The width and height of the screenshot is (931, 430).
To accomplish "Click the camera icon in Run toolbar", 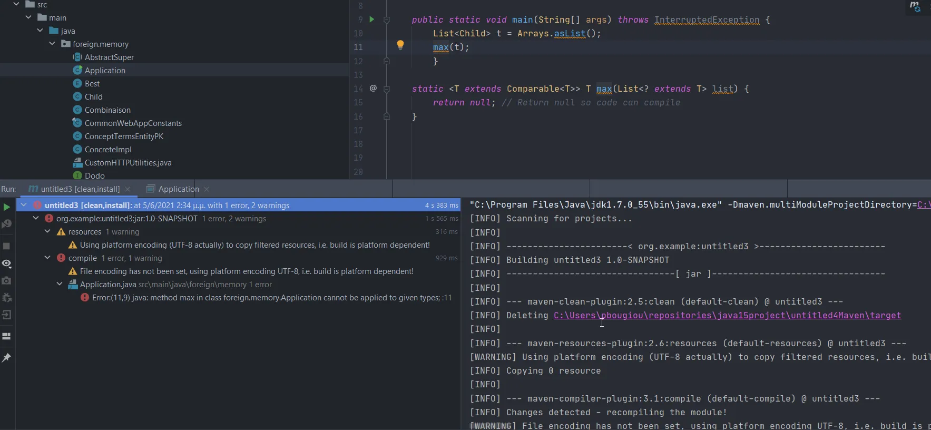I will (x=6, y=281).
